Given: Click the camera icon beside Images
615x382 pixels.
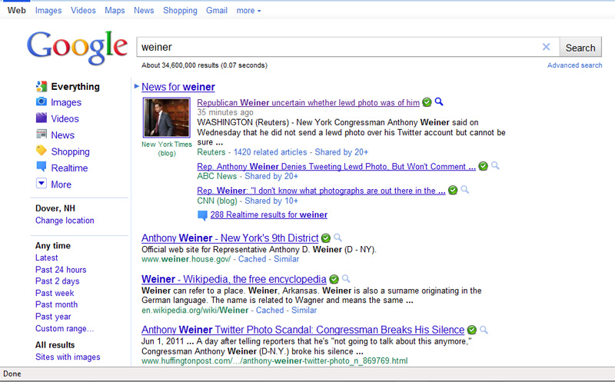Looking at the screenshot, I should tap(42, 101).
